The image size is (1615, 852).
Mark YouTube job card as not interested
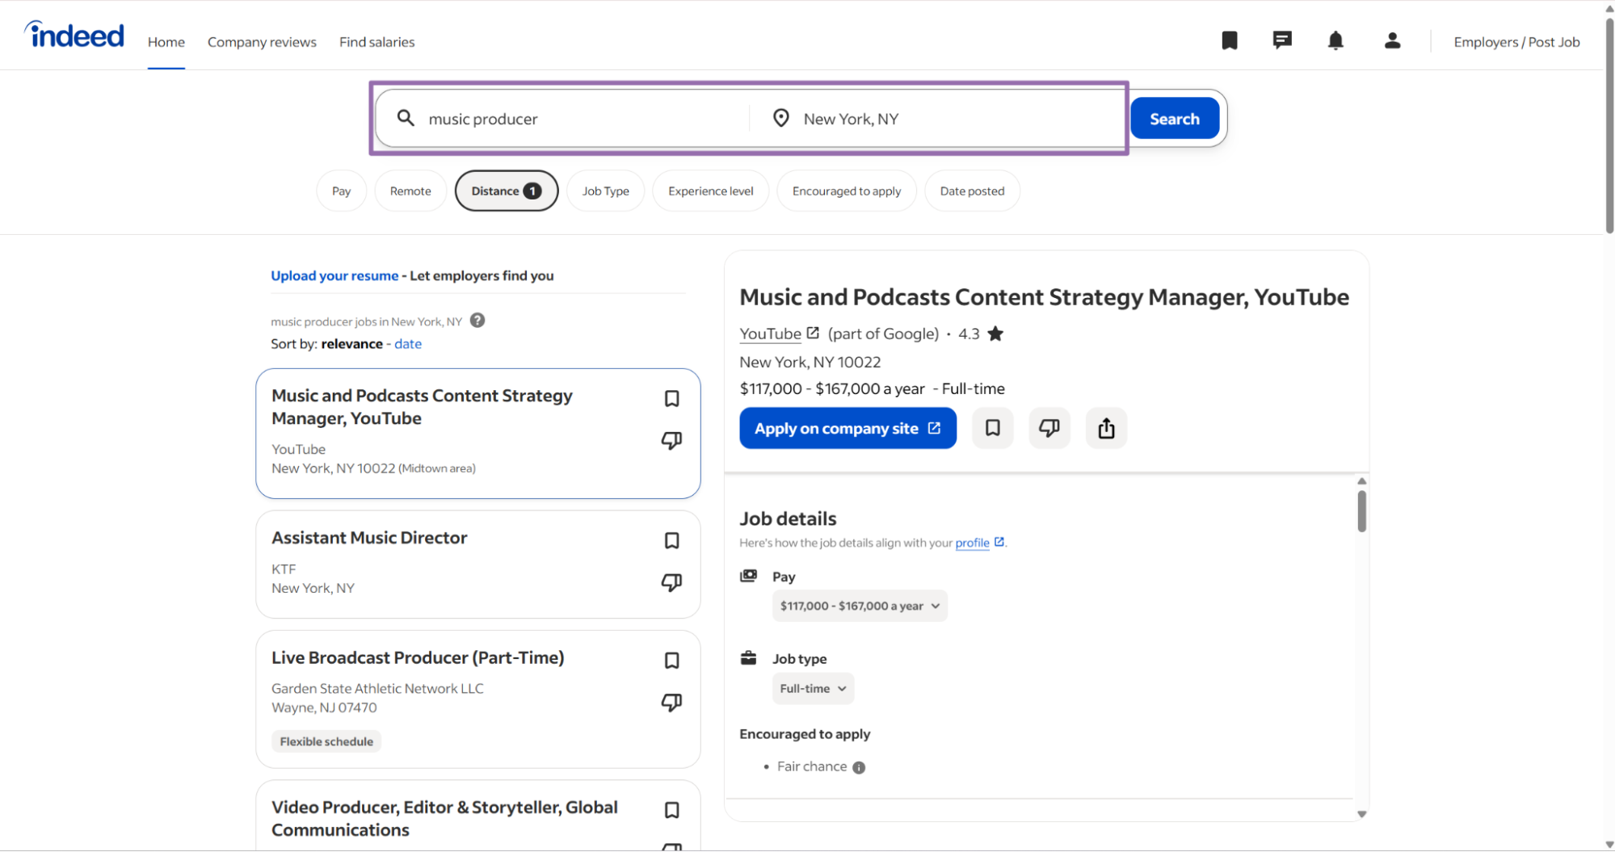coord(671,440)
